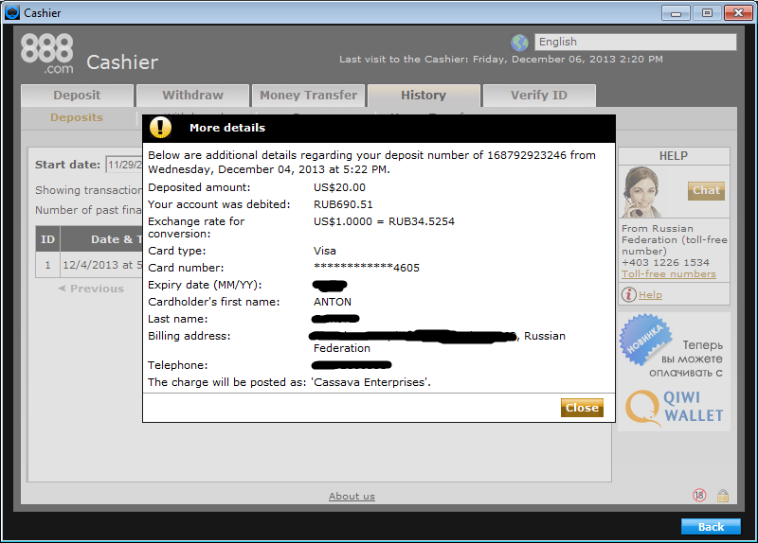758x543 pixels.
Task: Open the Toll-free numbers link
Action: pyautogui.click(x=668, y=274)
